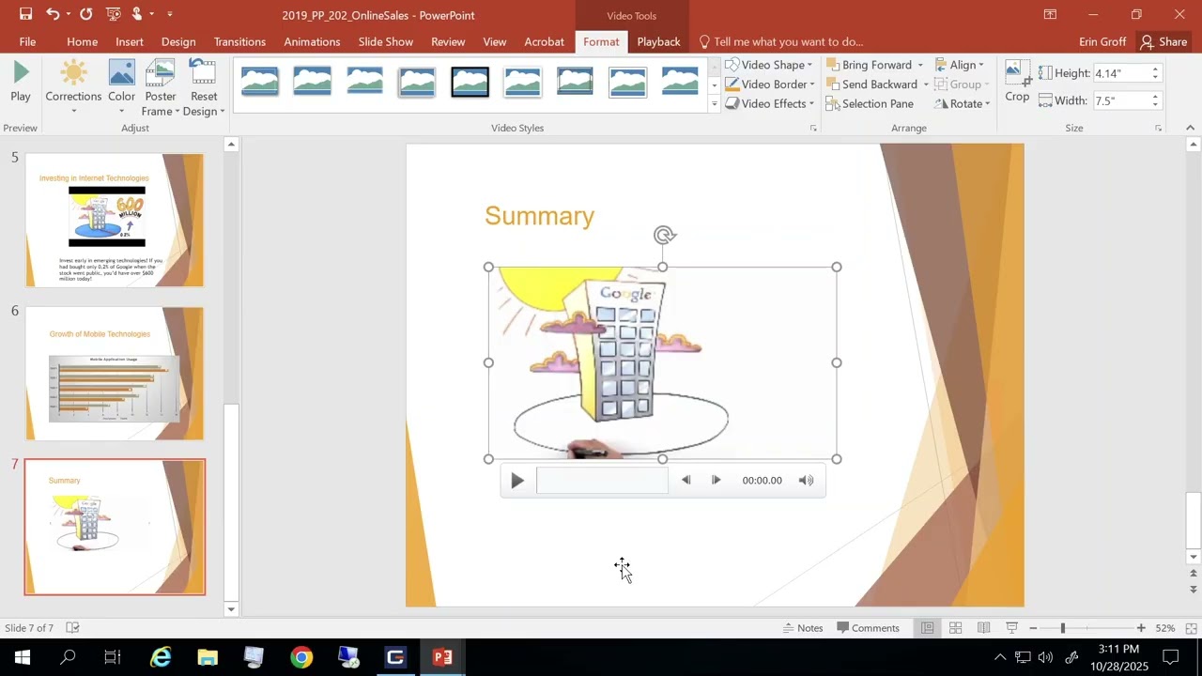Open the Bring Forward dropdown arrow
This screenshot has height=676, width=1202.
coord(920,65)
